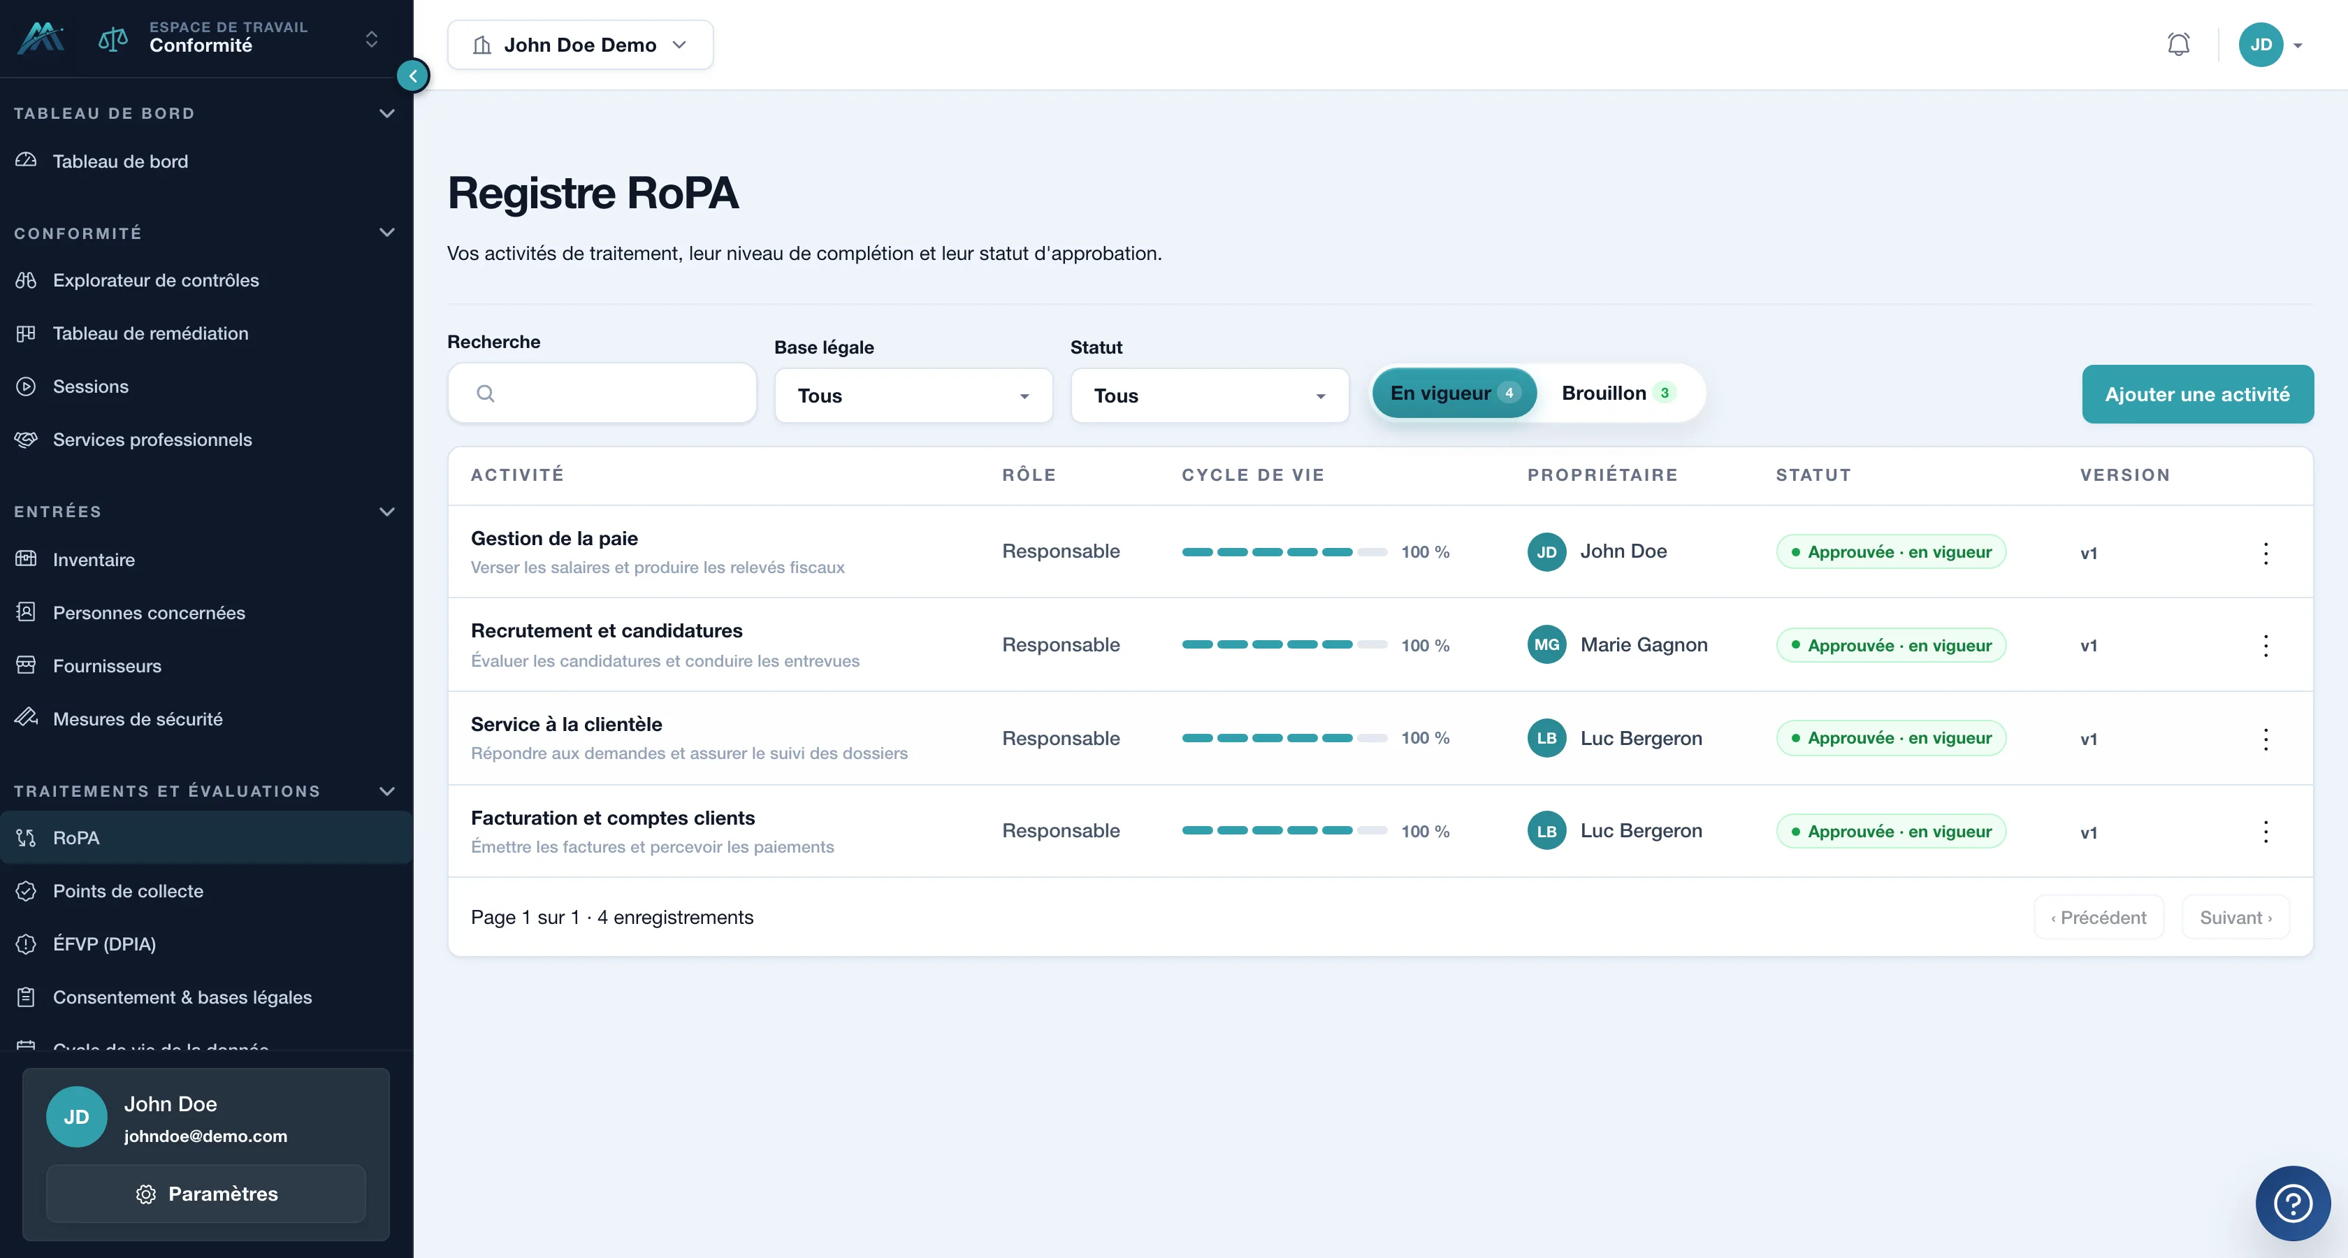Click the Personnes concernées contact icon
The width and height of the screenshot is (2348, 1258).
27,612
